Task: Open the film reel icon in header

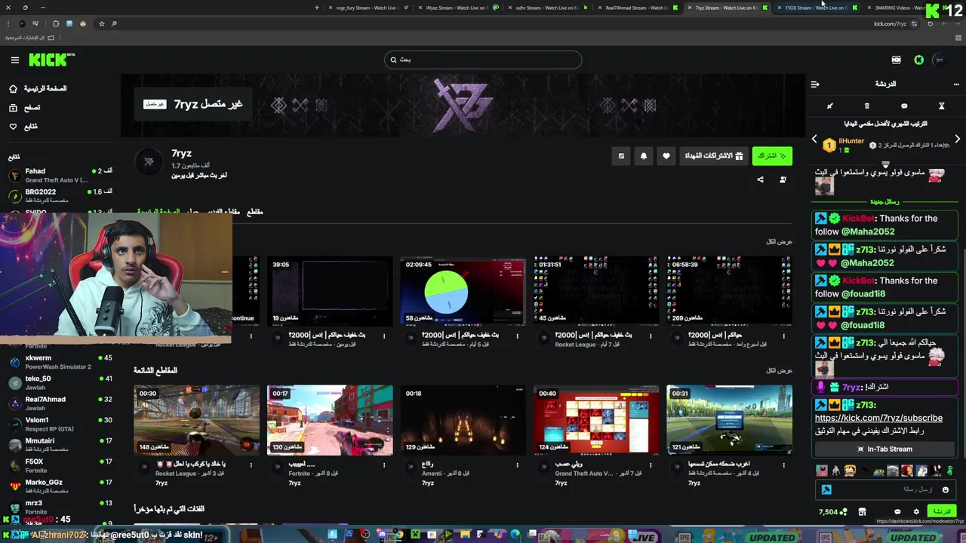Action: pos(896,60)
